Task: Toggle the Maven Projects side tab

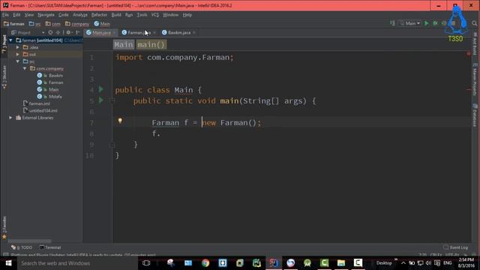Action: pyautogui.click(x=475, y=79)
